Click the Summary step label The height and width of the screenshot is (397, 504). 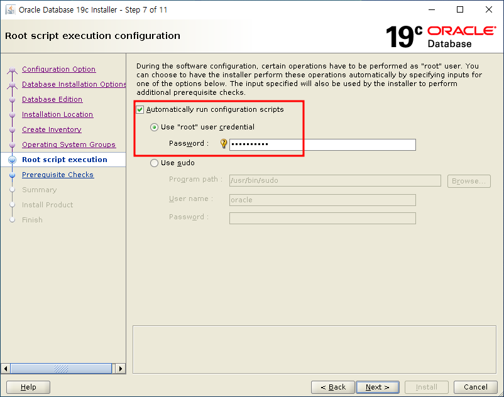[x=39, y=190]
